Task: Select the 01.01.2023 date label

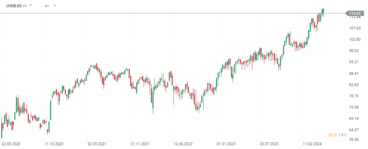Action: (226, 144)
